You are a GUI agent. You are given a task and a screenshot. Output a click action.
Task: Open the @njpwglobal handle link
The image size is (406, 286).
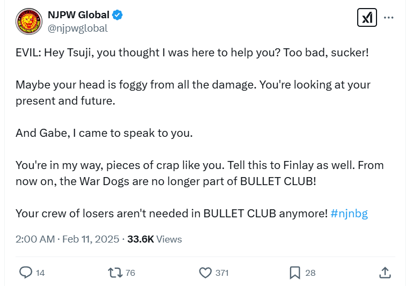pos(78,28)
